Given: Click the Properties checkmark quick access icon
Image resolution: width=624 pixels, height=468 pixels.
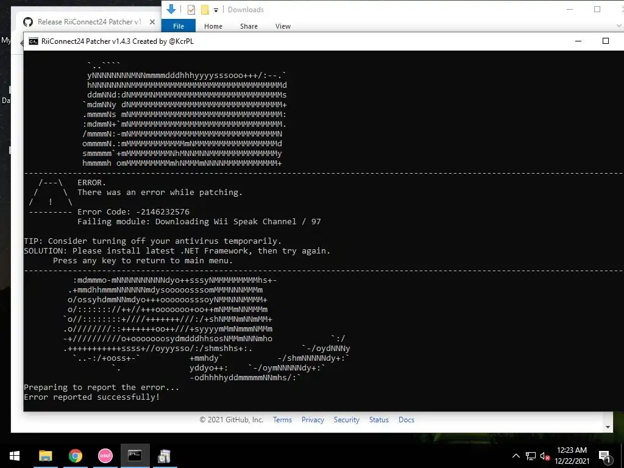Looking at the screenshot, I should pos(191,10).
